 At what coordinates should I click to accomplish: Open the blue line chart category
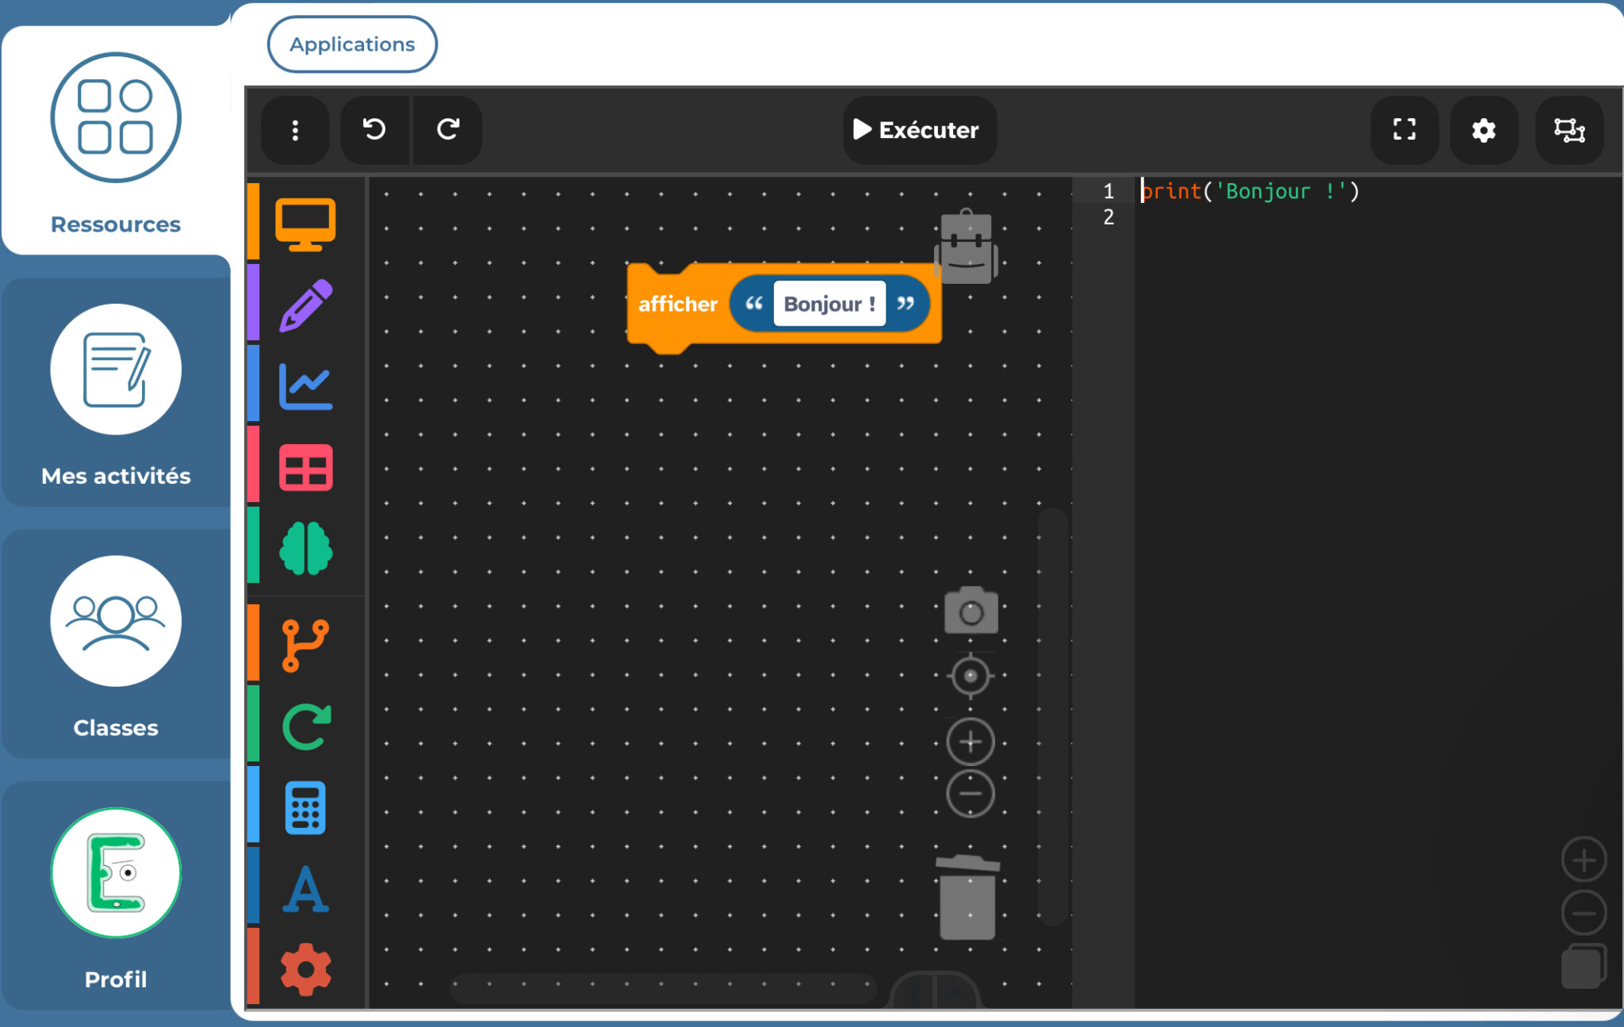305,387
